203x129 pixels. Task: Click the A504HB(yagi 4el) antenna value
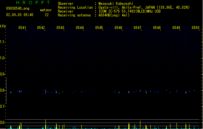tap(114, 15)
